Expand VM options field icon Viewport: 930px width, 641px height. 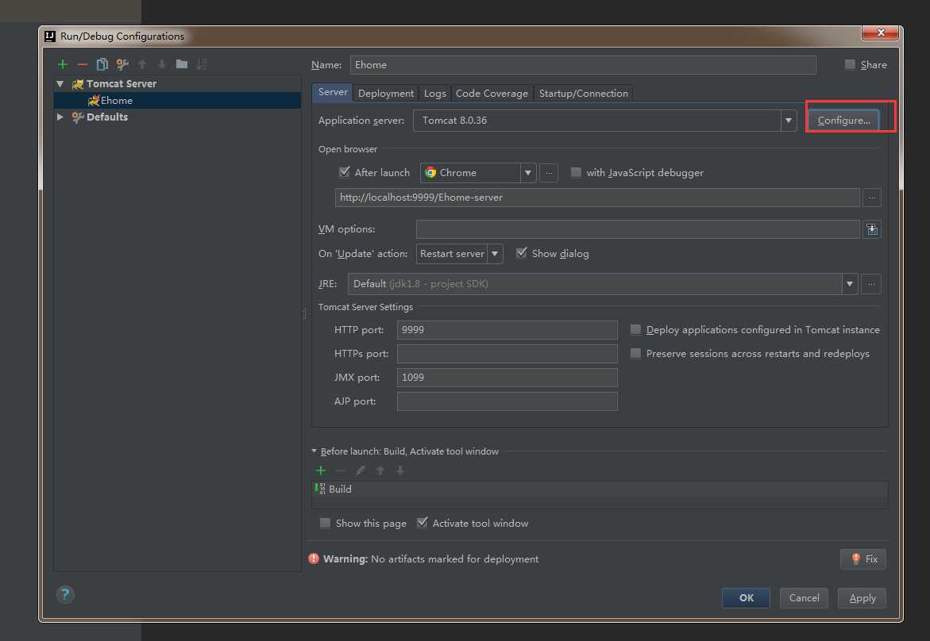tap(872, 229)
